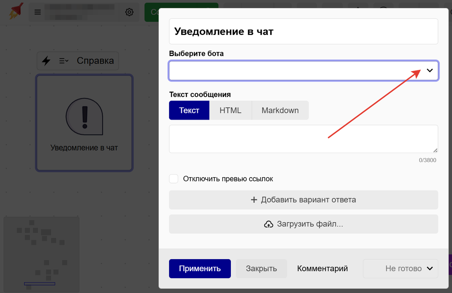The width and height of the screenshot is (452, 293).
Task: Enable the Отключить превью ссылок checkbox
Action: click(174, 179)
